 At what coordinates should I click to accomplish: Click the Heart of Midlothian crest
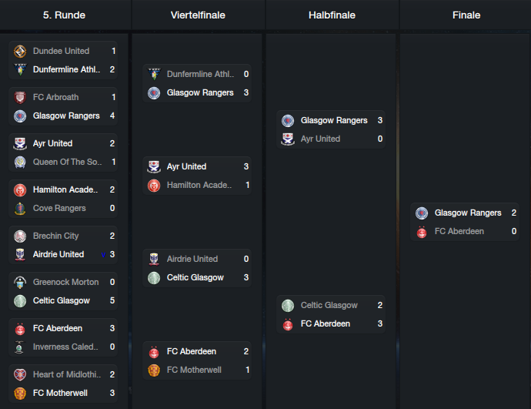[20, 375]
